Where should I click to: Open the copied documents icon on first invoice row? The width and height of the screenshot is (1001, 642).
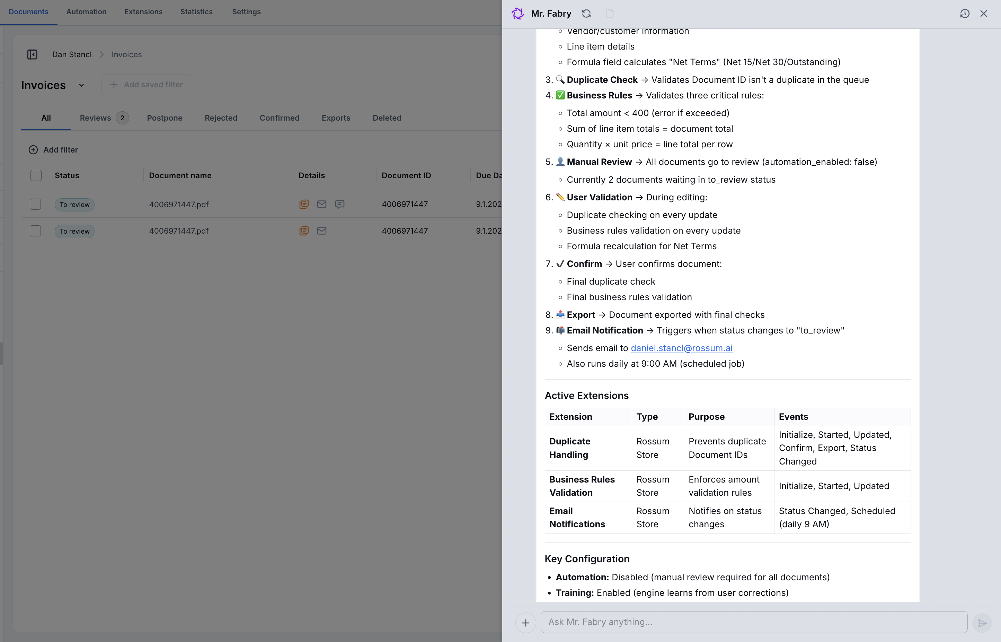(x=304, y=204)
